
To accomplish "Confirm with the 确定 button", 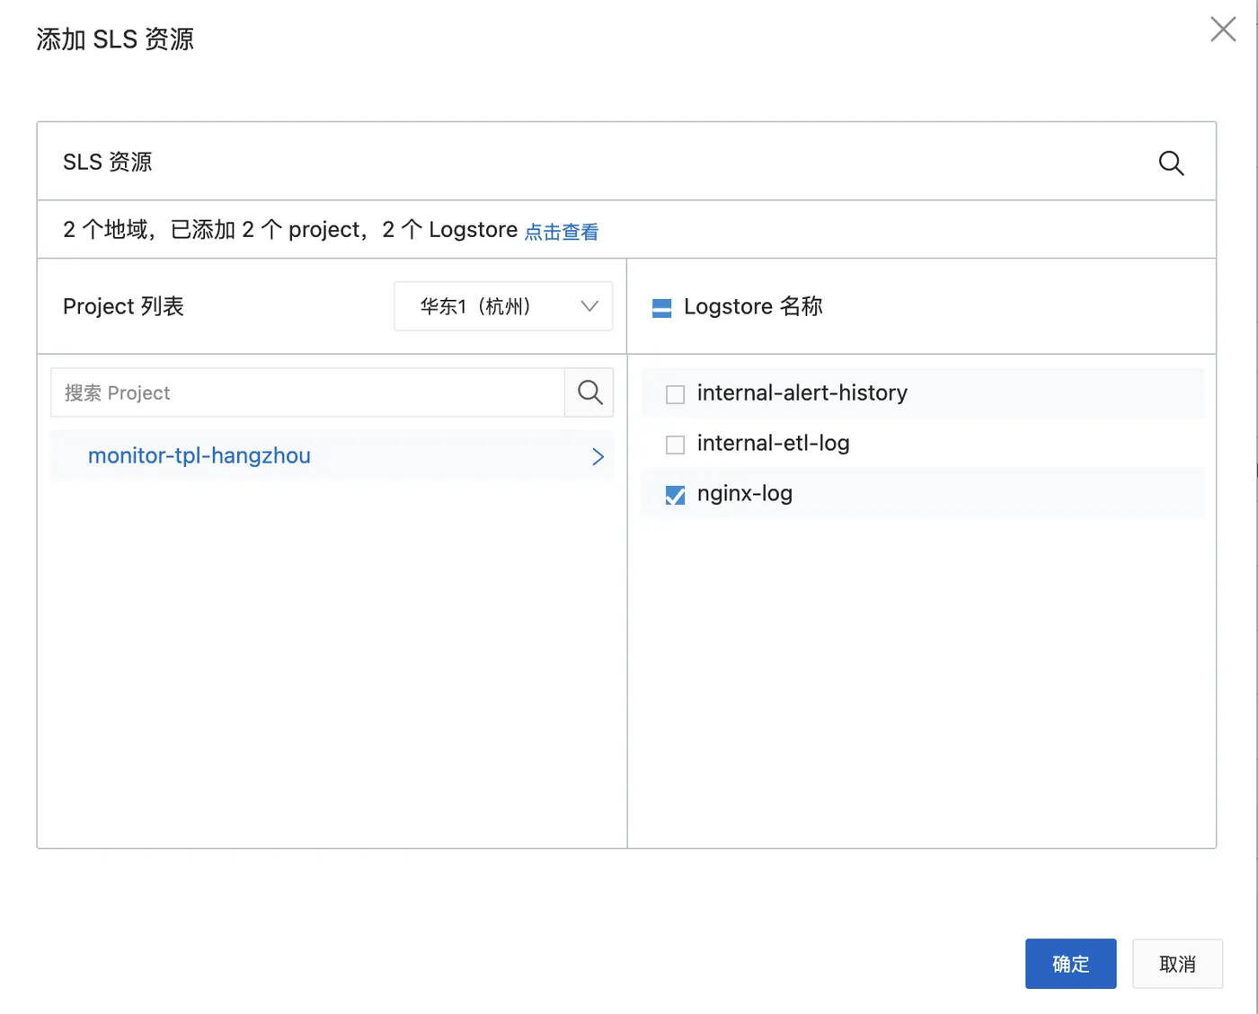I will coord(1070,964).
